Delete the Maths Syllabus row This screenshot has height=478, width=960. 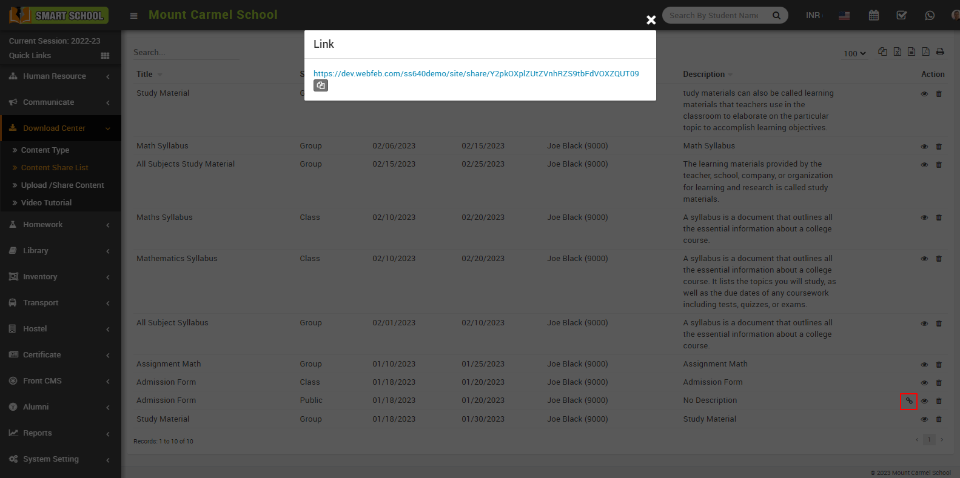point(939,217)
